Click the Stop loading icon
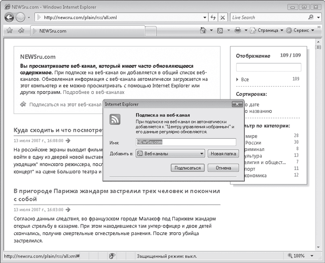Viewport: 325px width, 263px height. coord(223,17)
